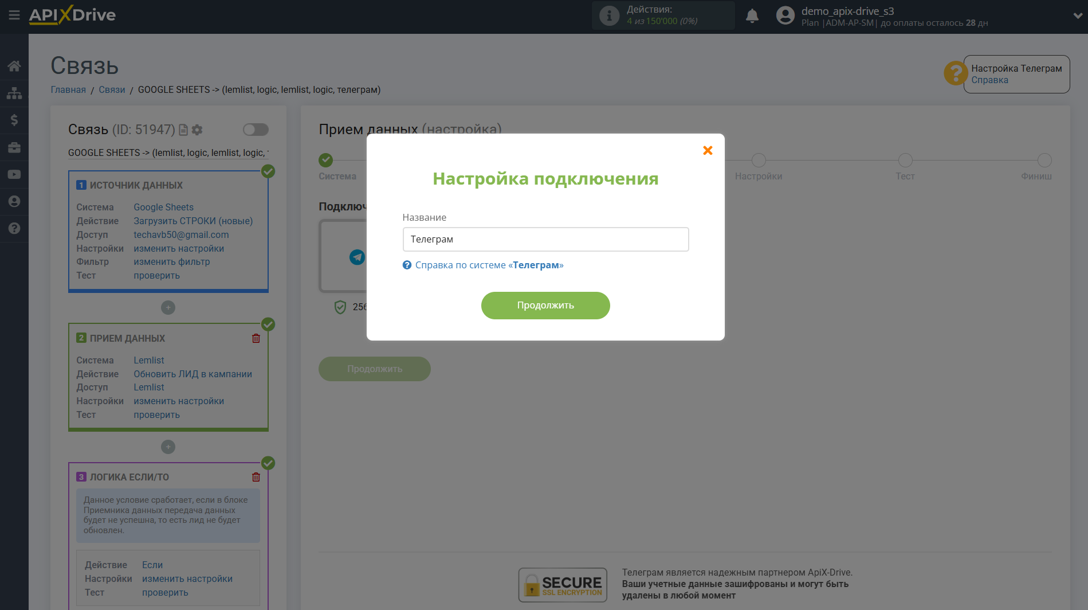1088x610 pixels.
Task: Expand the account dropdown chevron
Action: (x=1077, y=16)
